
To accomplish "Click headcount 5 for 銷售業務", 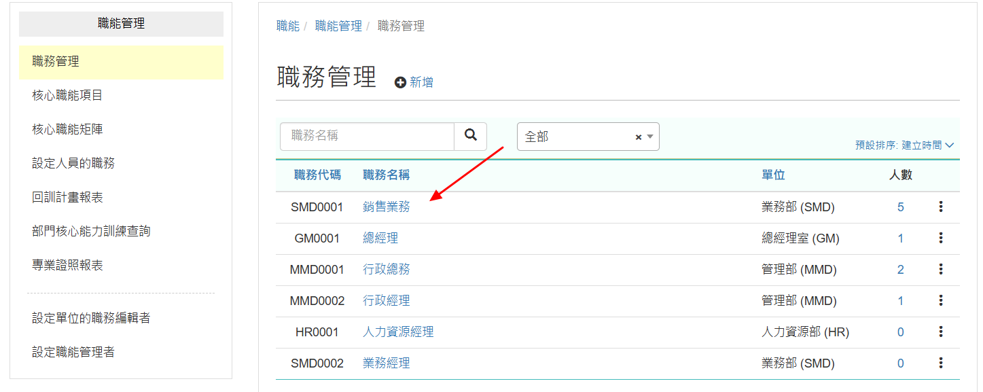I will 901,207.
